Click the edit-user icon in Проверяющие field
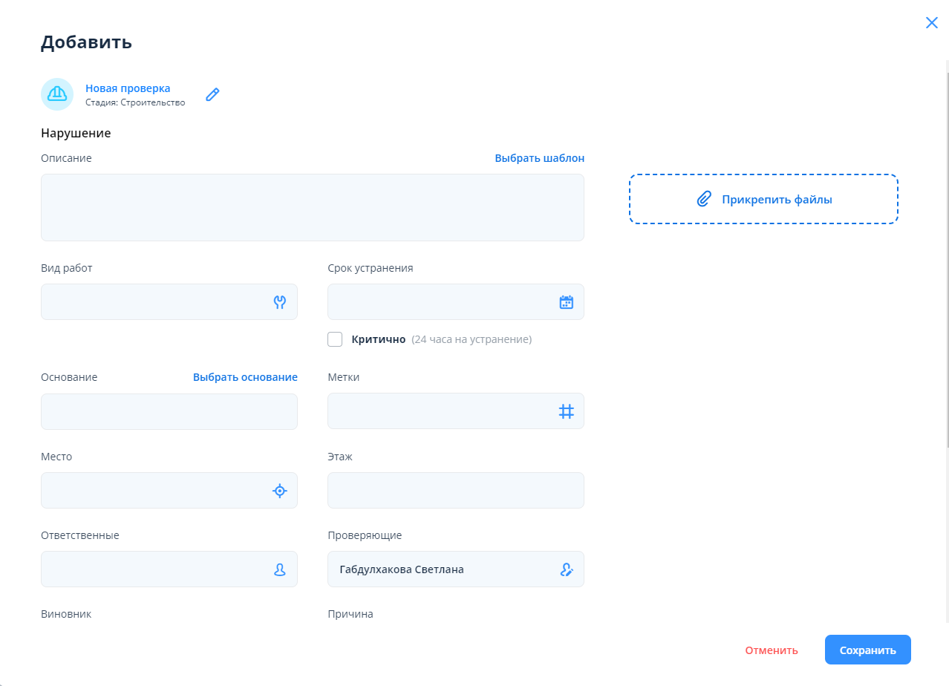The height and width of the screenshot is (686, 949). (x=566, y=569)
